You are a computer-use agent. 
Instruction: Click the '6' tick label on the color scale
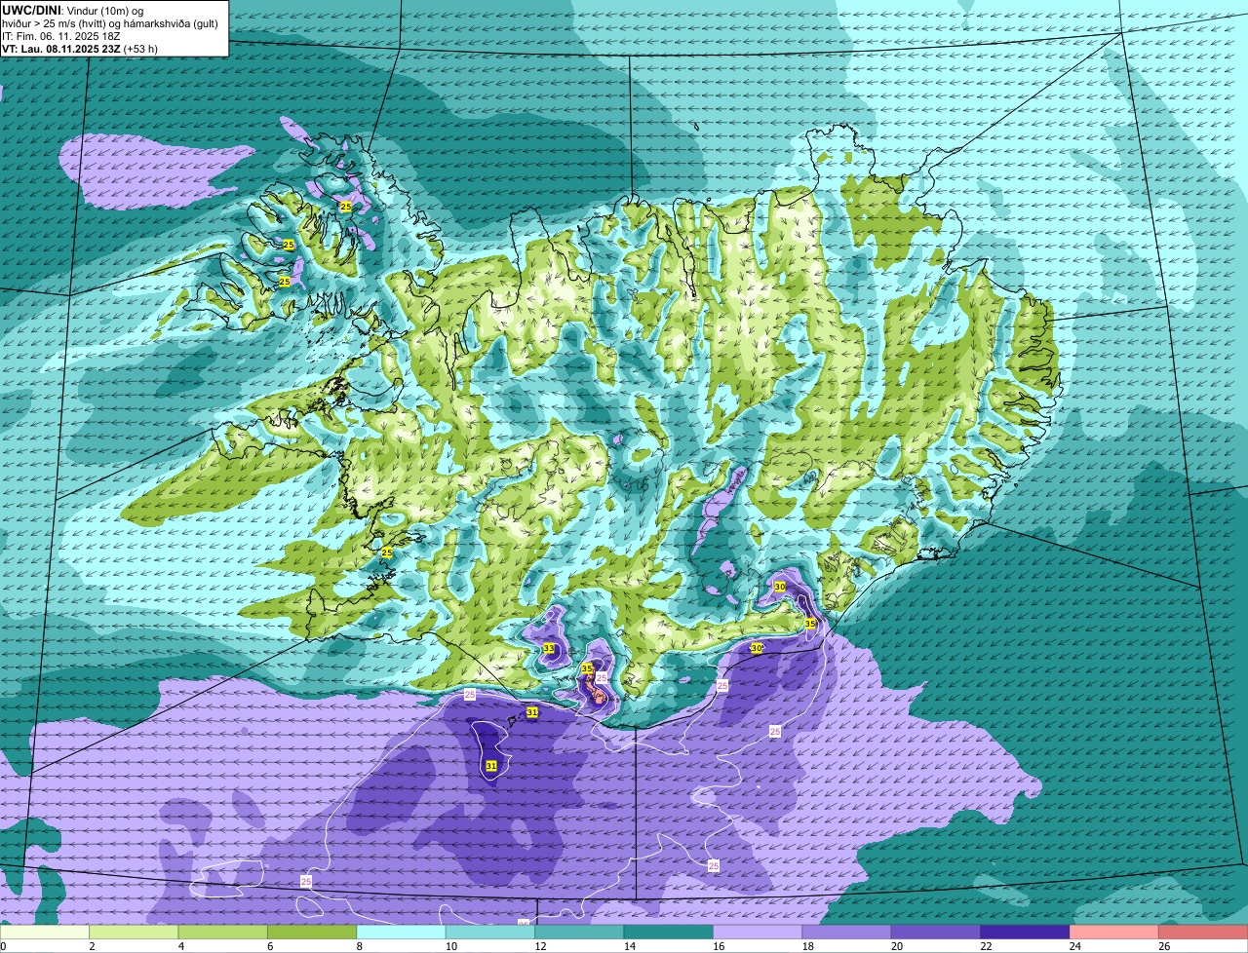(269, 946)
